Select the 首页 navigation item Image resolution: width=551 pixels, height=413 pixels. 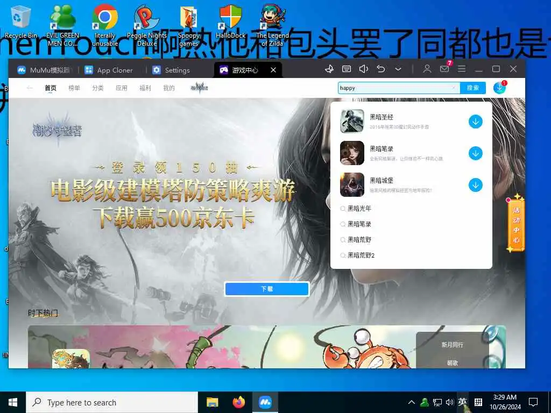(51, 88)
